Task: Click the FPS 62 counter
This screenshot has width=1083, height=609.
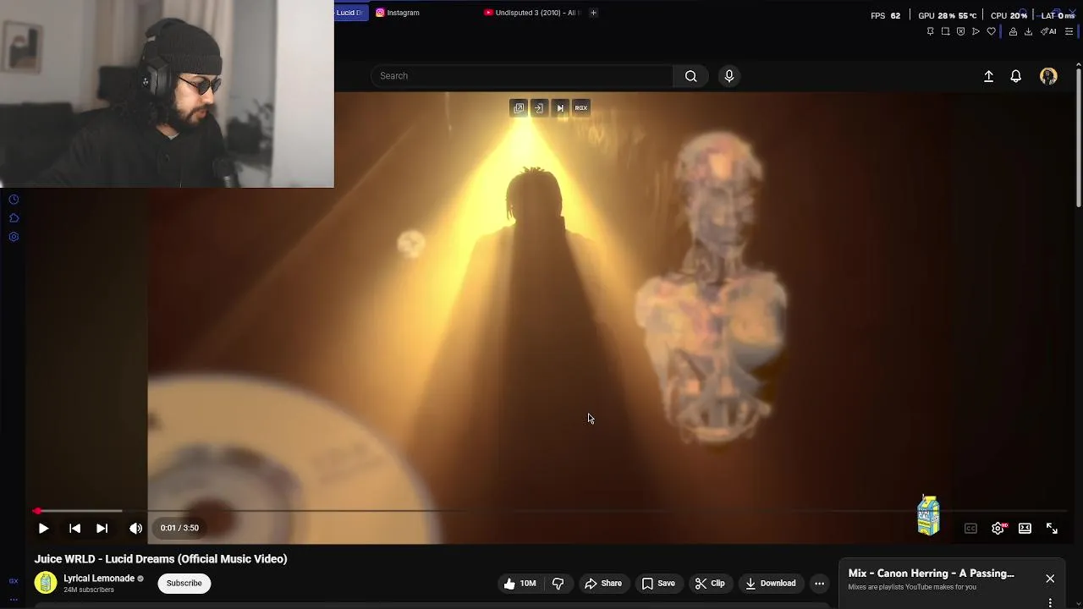Action: [x=885, y=15]
